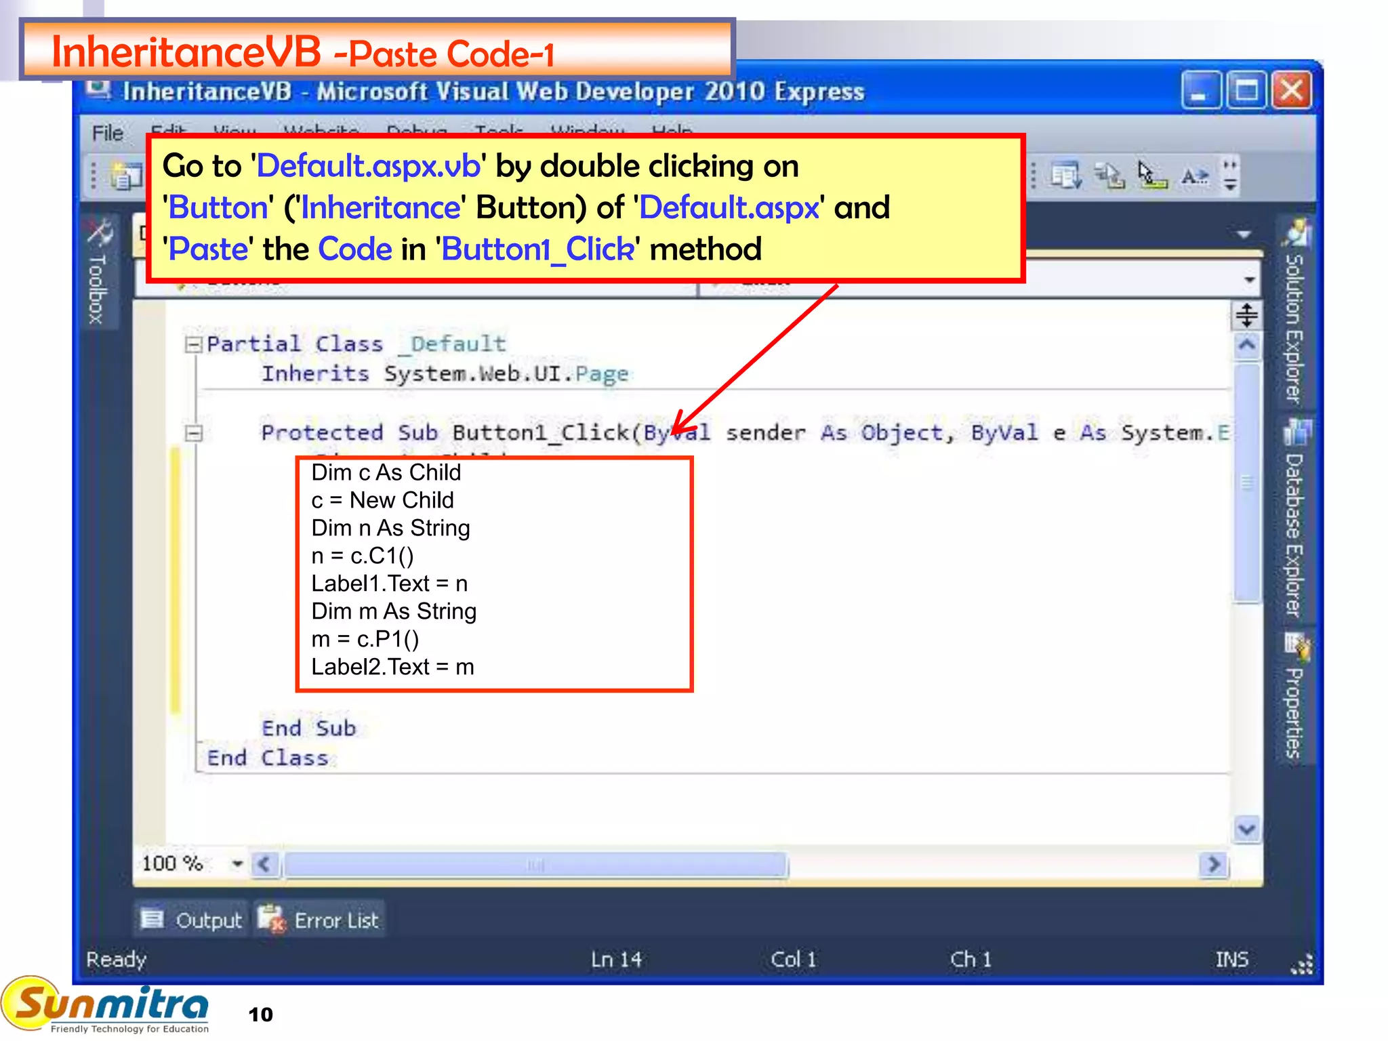Click the 'End Class' code line
Screen dimensions: 1388x1041
tap(268, 758)
